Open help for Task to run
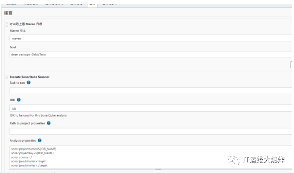This screenshot has width=294, height=173. tap(29, 83)
